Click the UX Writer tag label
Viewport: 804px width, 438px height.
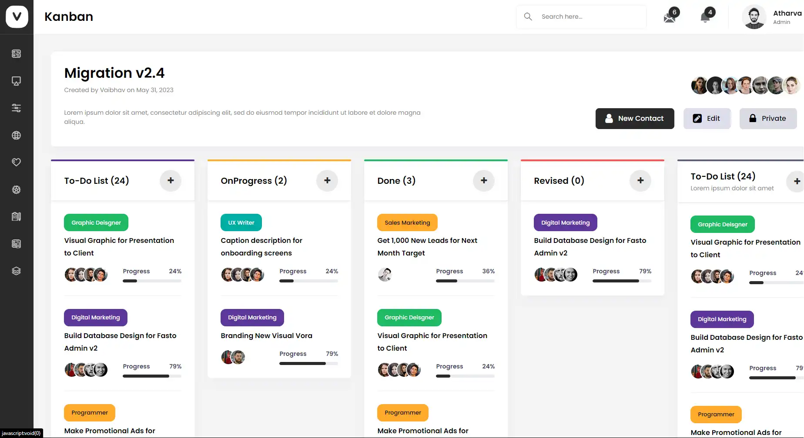click(241, 222)
